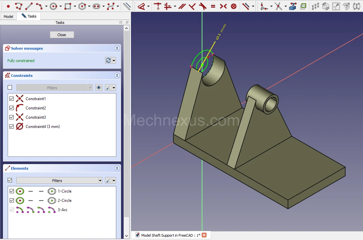Select the Create Rectangle tool

tap(68, 6)
